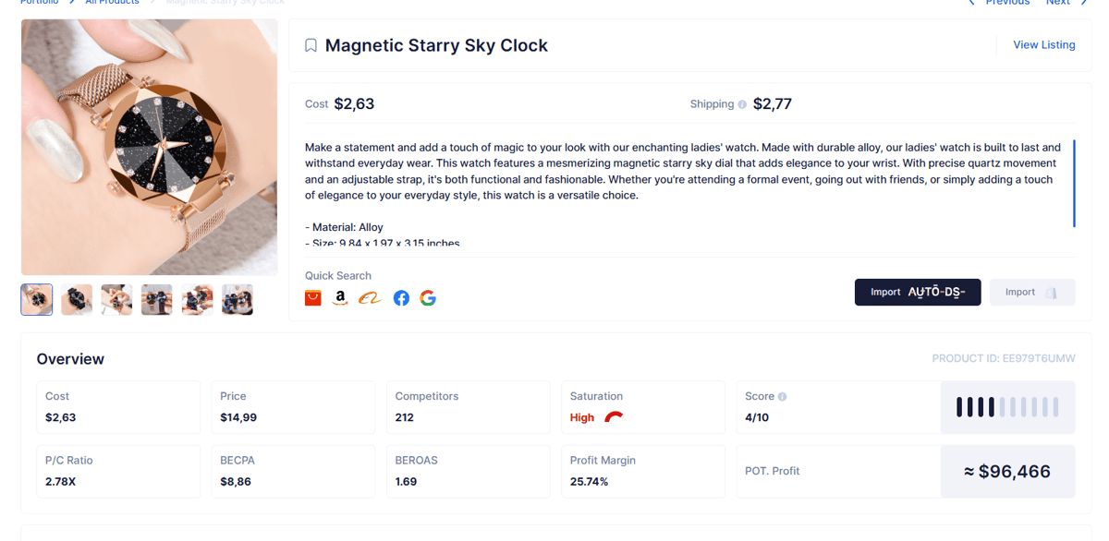Select the last watch thumbnail
The width and height of the screenshot is (1109, 541).
pos(238,300)
